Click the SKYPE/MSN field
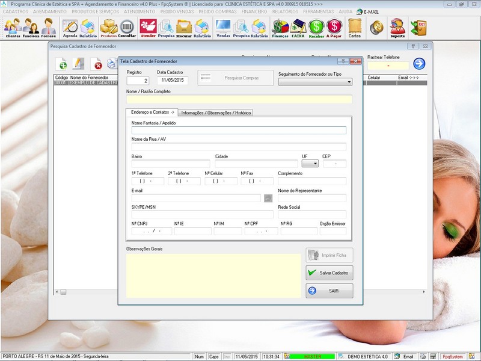 [x=203, y=214]
